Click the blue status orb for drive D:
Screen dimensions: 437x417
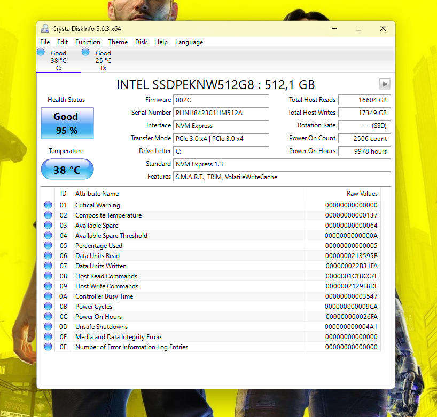[x=85, y=52]
